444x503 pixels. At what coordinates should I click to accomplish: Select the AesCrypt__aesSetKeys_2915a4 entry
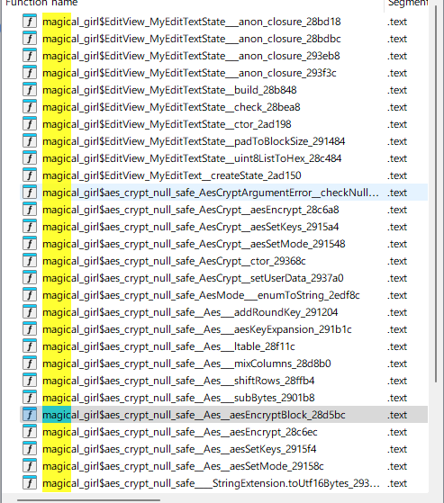coord(223,227)
